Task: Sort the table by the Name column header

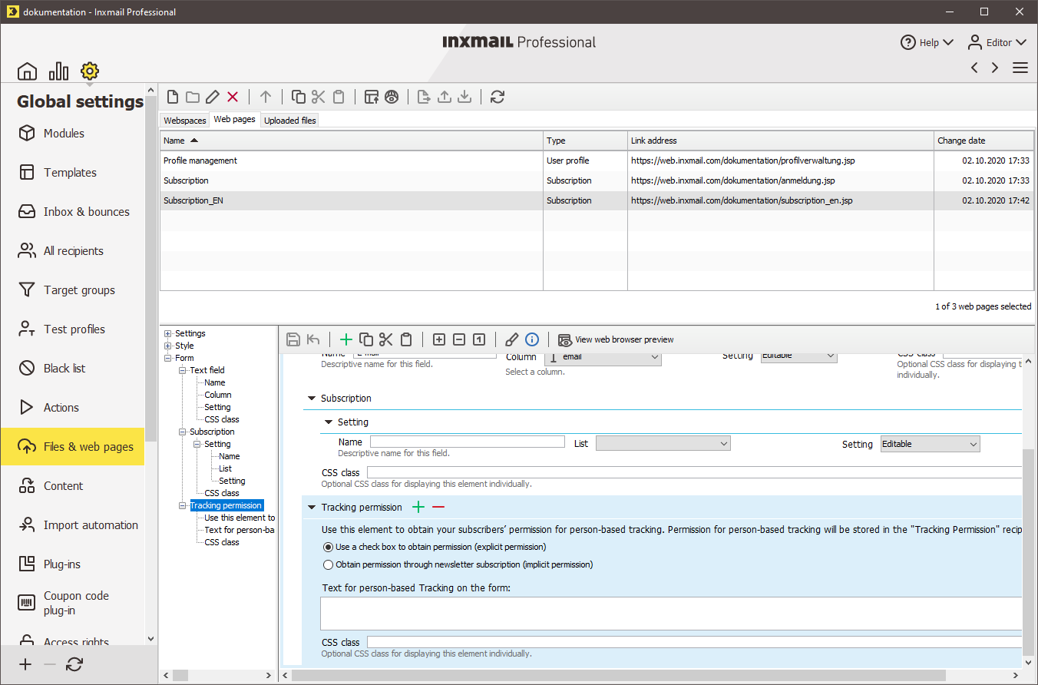Action: 352,141
